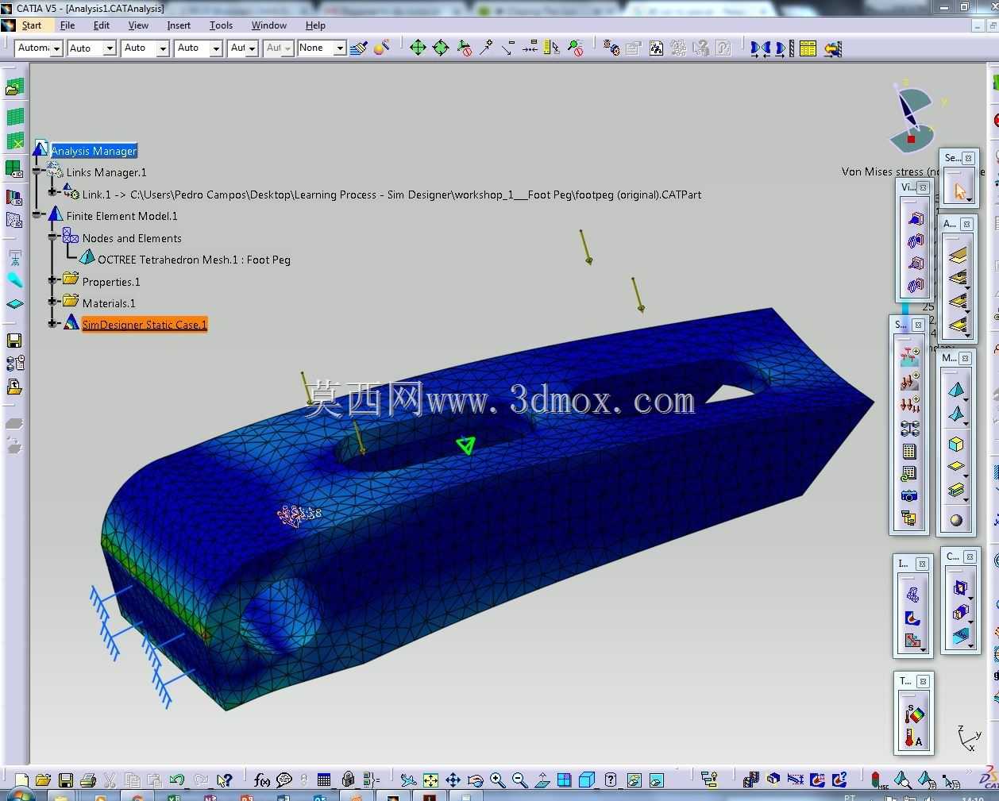Click the cyan cube icon in M... palette
This screenshot has width=999, height=801.
[956, 444]
